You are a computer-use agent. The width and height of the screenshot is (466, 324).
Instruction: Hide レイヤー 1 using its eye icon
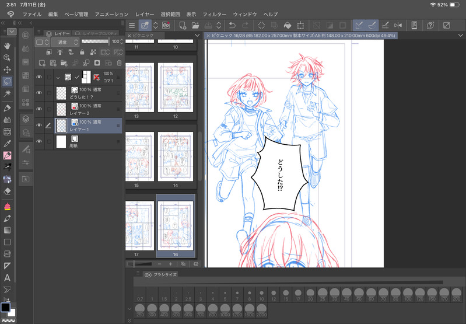(39, 126)
